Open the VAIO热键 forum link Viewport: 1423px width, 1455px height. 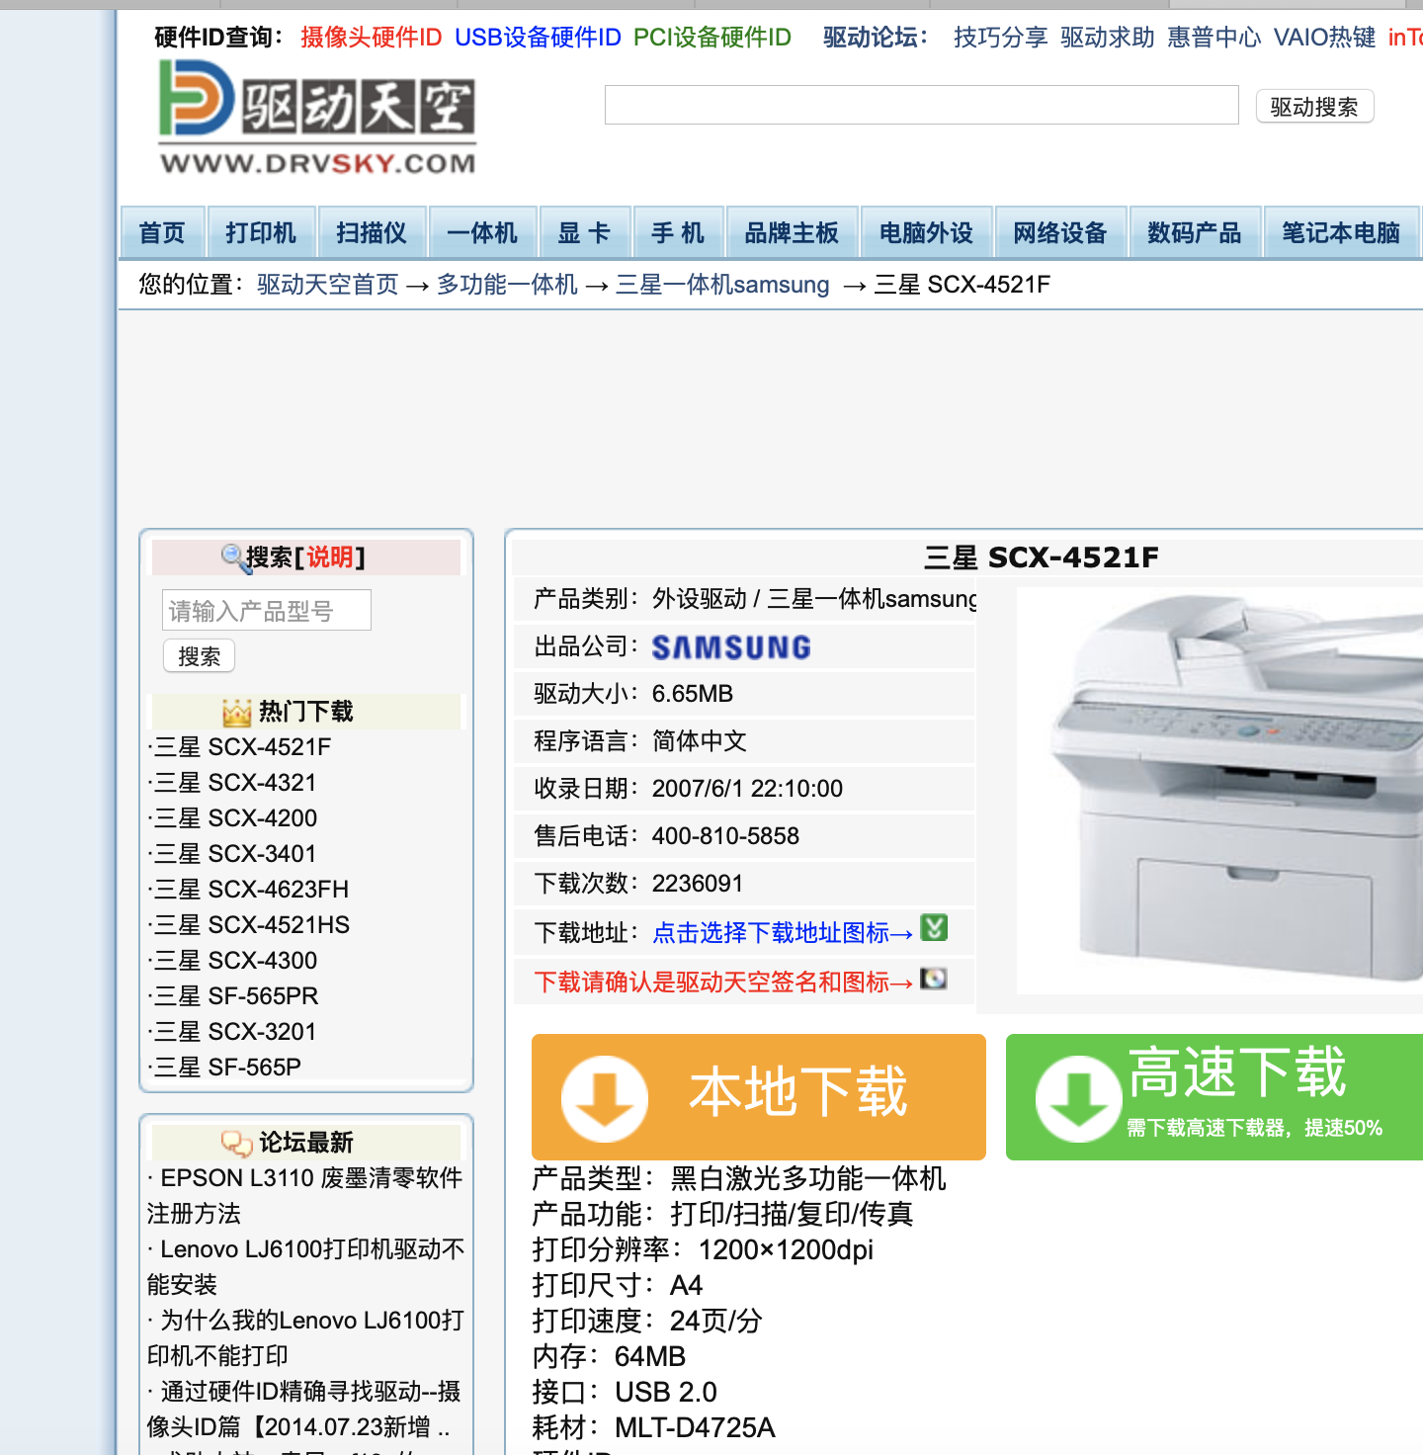[1325, 38]
